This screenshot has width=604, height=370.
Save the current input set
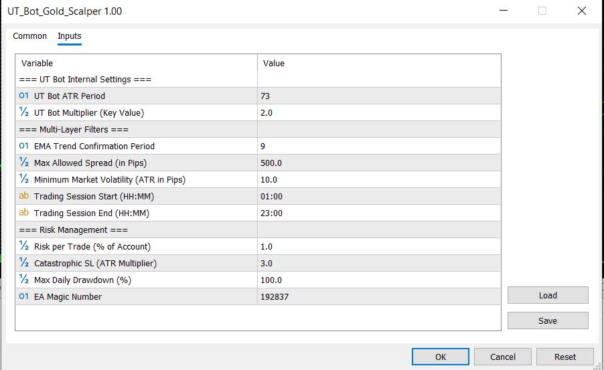click(548, 320)
